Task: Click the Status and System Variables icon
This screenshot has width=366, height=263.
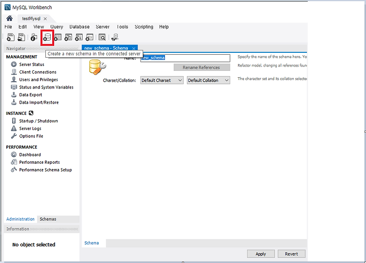Action: (14, 87)
